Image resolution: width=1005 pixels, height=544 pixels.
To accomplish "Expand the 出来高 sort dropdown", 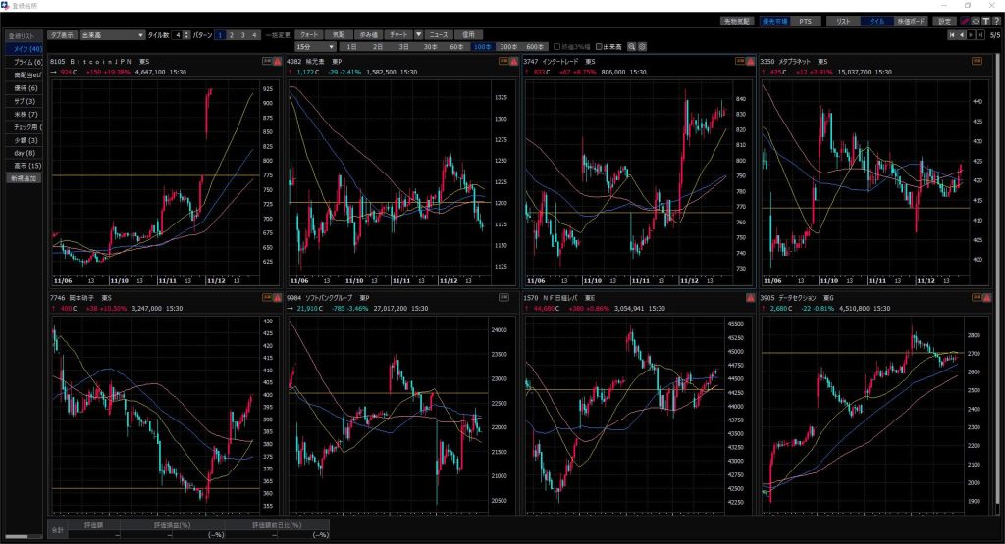I will pyautogui.click(x=141, y=34).
